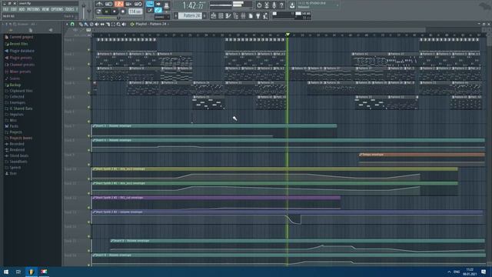The width and height of the screenshot is (492, 277).
Task: Show hidden tray icons chevron
Action: [x=449, y=272]
